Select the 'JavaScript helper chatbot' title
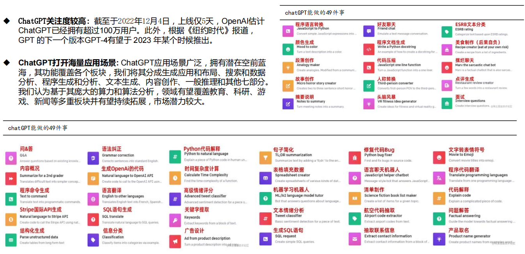This screenshot has width=525, height=254. (387, 175)
